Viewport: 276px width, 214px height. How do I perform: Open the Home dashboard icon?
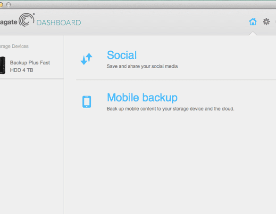253,22
